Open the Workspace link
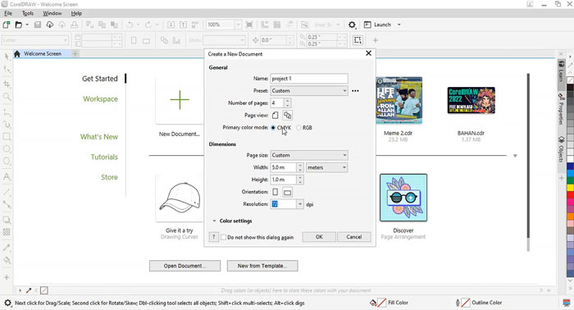 coord(100,98)
